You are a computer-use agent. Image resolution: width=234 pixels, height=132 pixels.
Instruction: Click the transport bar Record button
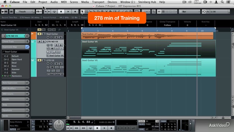click(x=111, y=128)
